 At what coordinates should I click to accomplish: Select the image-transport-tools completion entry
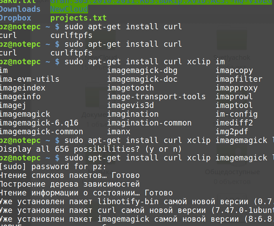pyautogui.click(x=156, y=97)
